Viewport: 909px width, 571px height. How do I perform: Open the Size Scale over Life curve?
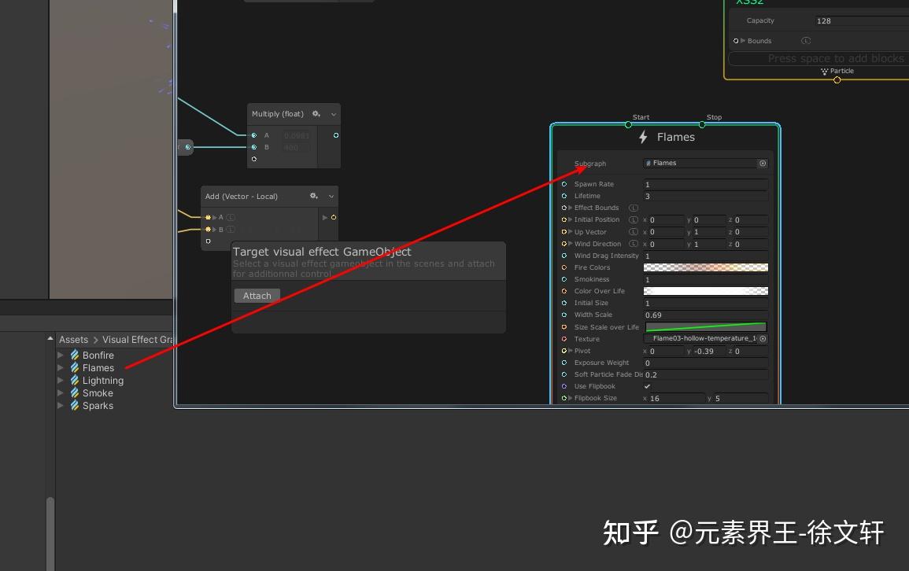pyautogui.click(x=706, y=327)
